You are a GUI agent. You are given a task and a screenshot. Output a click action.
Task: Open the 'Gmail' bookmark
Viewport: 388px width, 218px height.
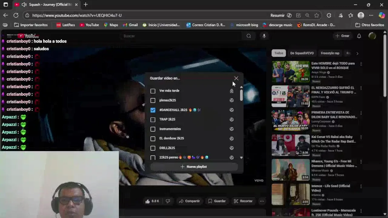130,25
